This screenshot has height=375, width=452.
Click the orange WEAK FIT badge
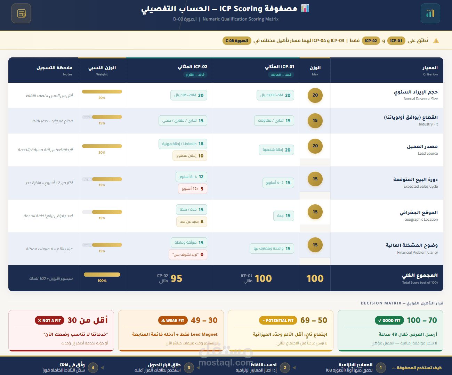tap(173, 320)
